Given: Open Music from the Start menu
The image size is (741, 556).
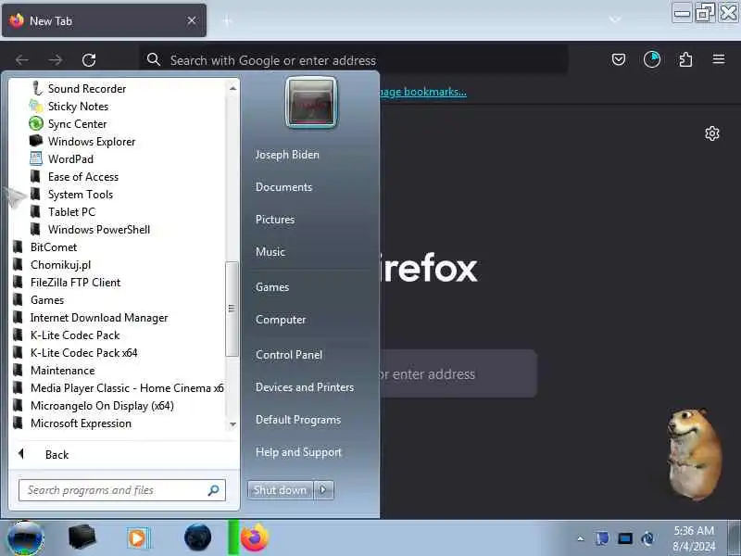Looking at the screenshot, I should [270, 252].
